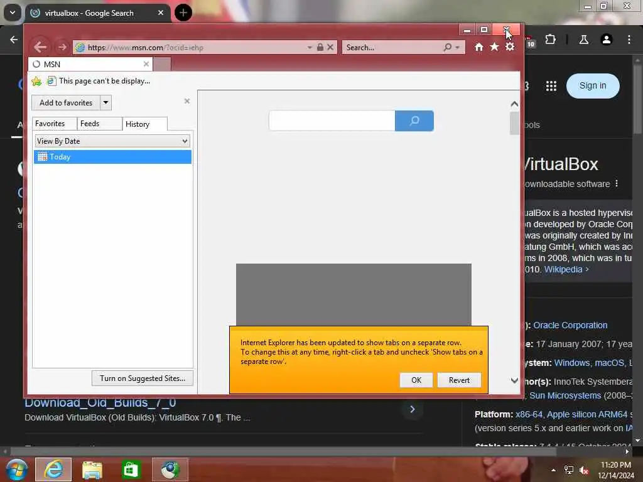Open the macOS link in knowledge panel
This screenshot has height=482, width=643.
point(609,363)
